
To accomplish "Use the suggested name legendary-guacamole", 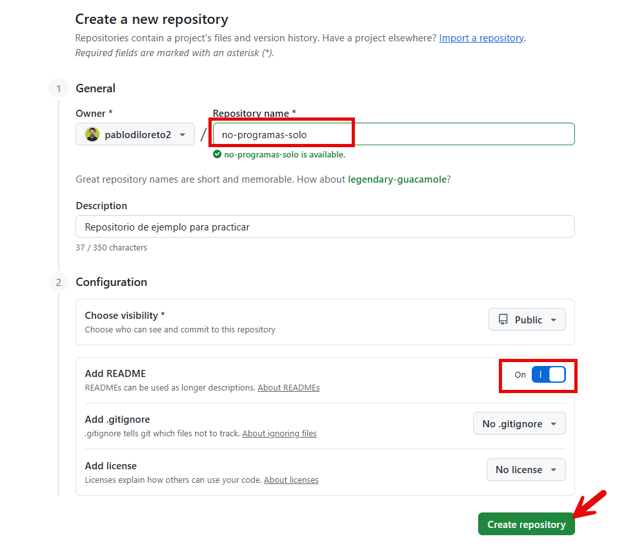I will click(397, 179).
